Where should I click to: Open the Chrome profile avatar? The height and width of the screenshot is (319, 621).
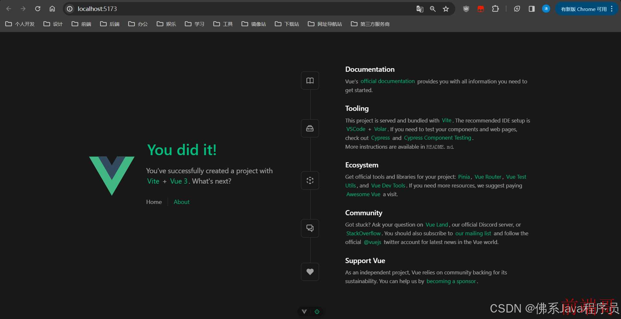tap(546, 9)
